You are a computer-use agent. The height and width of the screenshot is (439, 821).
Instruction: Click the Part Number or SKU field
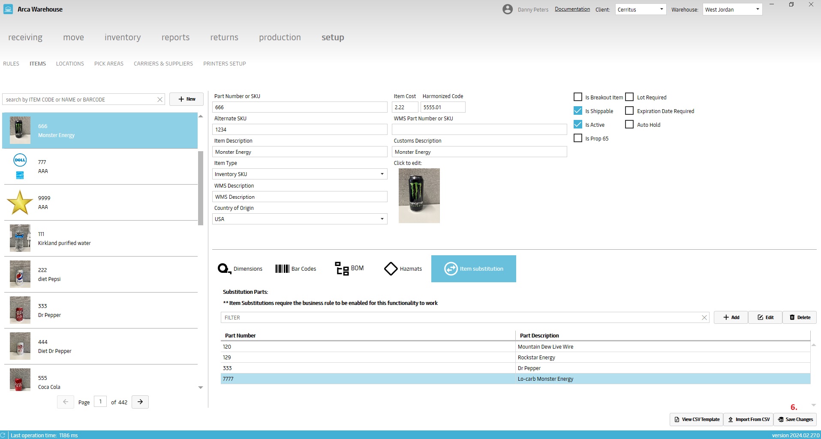coord(300,107)
